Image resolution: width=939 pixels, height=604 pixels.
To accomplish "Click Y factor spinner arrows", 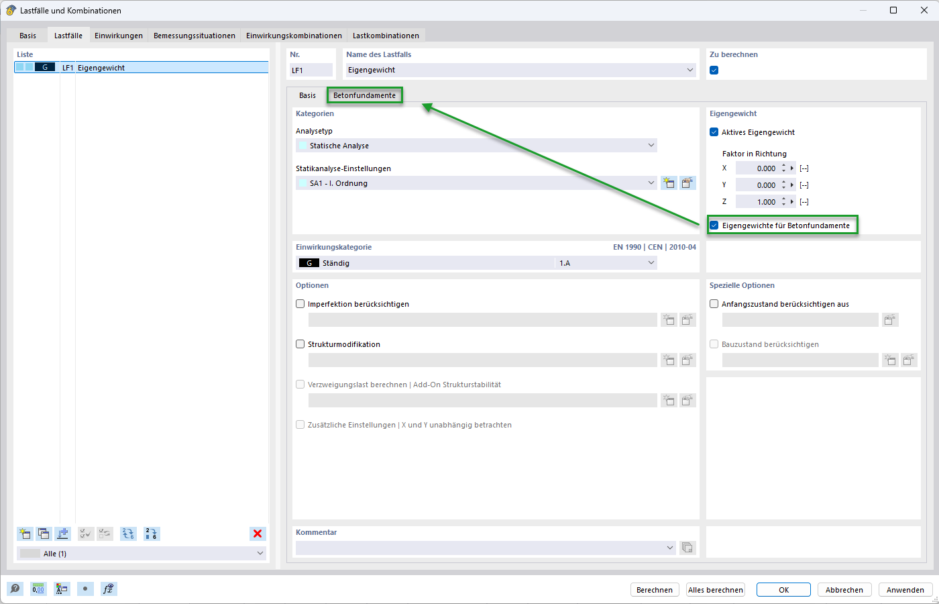I will click(784, 185).
